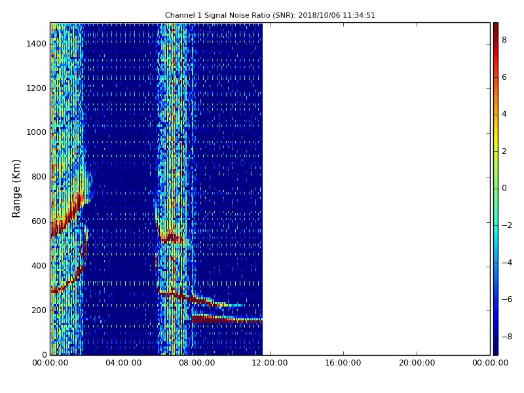Click the 16:00:00 time axis label
The height and width of the screenshot is (393, 524).
click(343, 363)
